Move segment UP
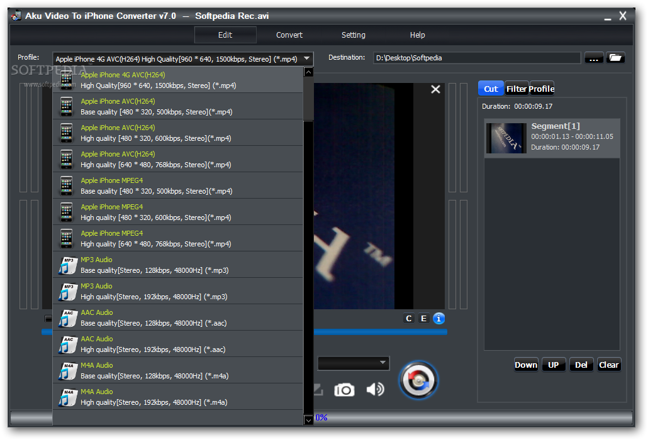The width and height of the screenshot is (648, 440). click(554, 365)
